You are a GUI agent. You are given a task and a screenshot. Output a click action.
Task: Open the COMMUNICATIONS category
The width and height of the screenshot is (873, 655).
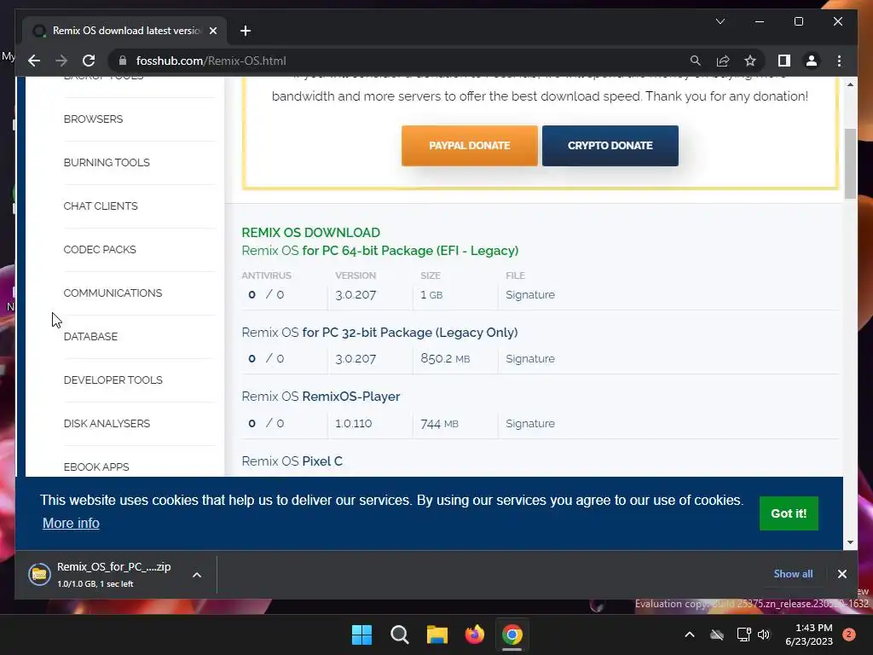coord(113,293)
